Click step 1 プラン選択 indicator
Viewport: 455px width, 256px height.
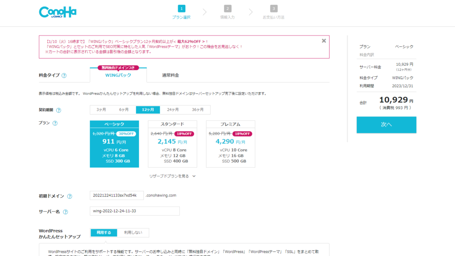181,12
